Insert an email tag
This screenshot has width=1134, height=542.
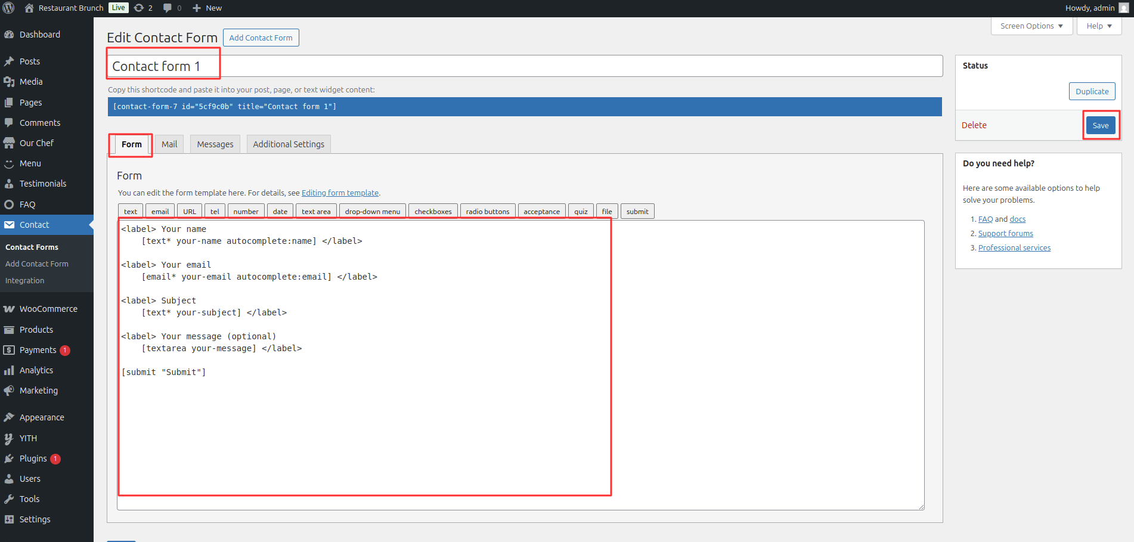(160, 211)
